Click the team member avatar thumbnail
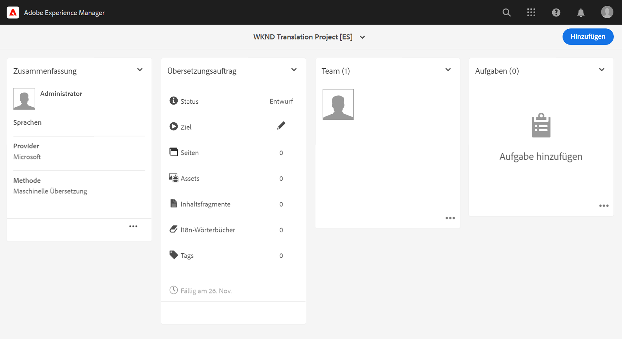 tap(338, 105)
